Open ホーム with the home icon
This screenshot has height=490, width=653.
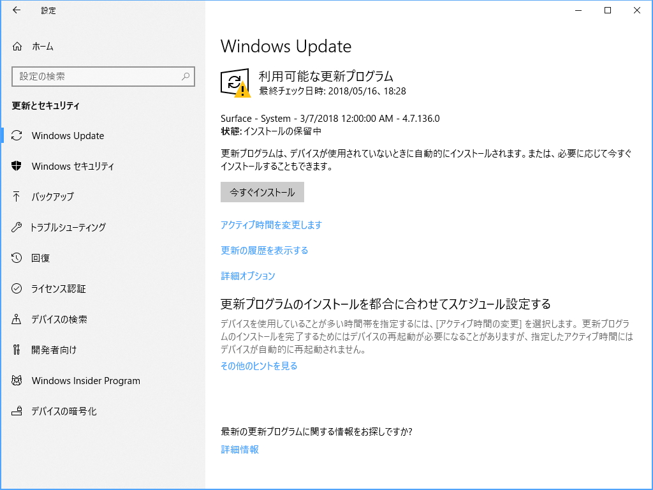pos(17,46)
